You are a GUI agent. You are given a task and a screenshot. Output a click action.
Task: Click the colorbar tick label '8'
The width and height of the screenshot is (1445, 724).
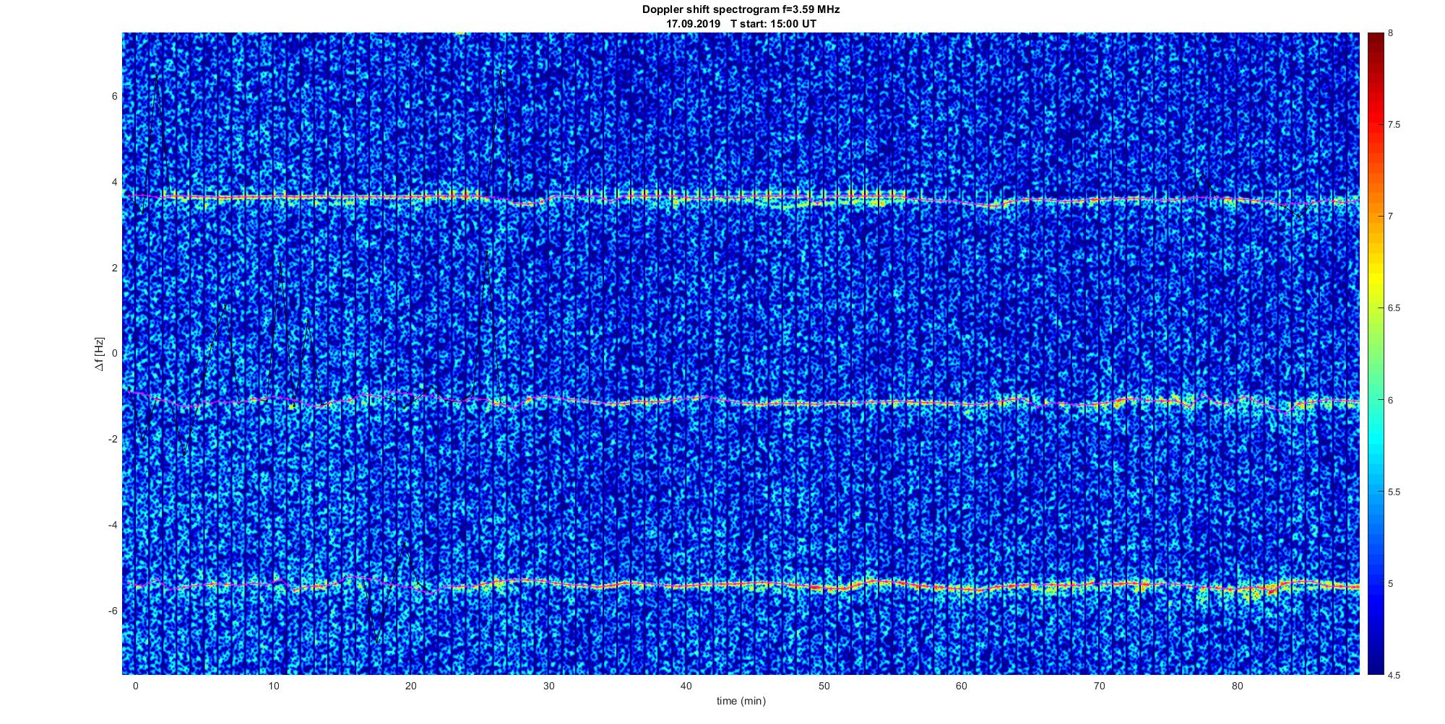[1391, 33]
